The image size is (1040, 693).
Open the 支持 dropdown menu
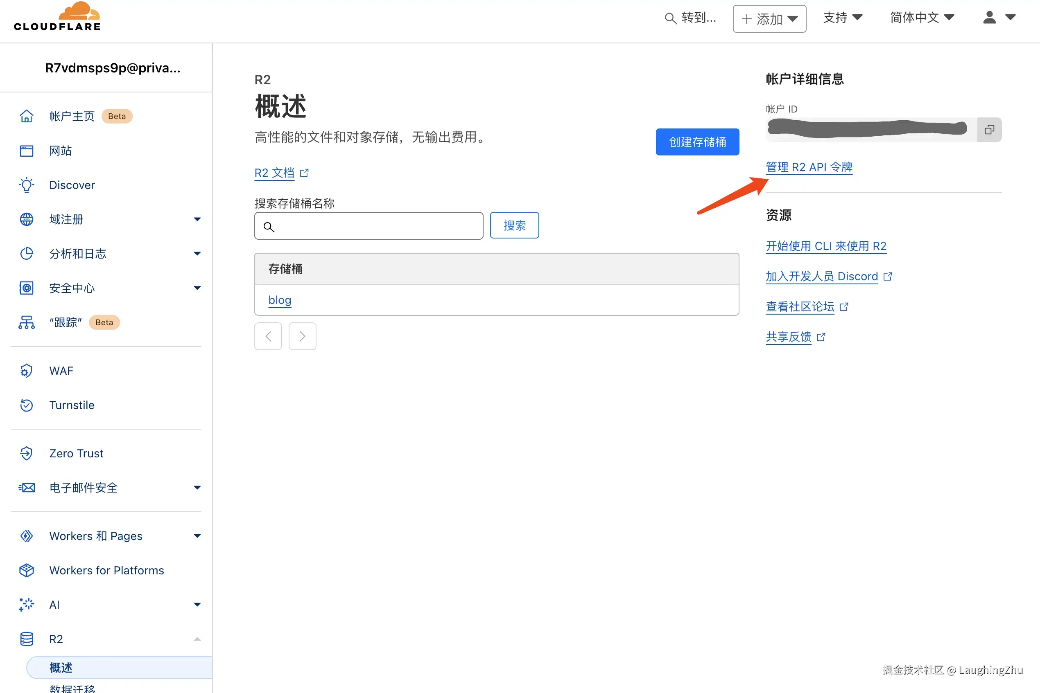(843, 17)
